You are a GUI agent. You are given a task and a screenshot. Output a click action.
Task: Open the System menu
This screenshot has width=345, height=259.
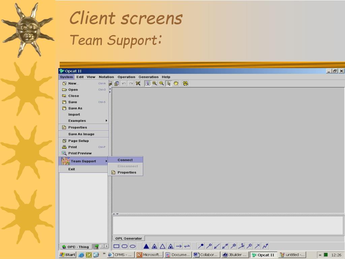coord(66,77)
